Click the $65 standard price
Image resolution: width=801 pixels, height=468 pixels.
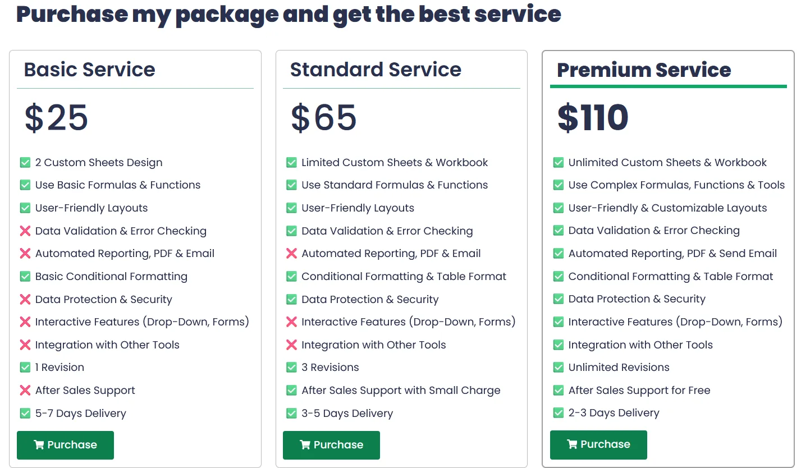click(x=323, y=117)
